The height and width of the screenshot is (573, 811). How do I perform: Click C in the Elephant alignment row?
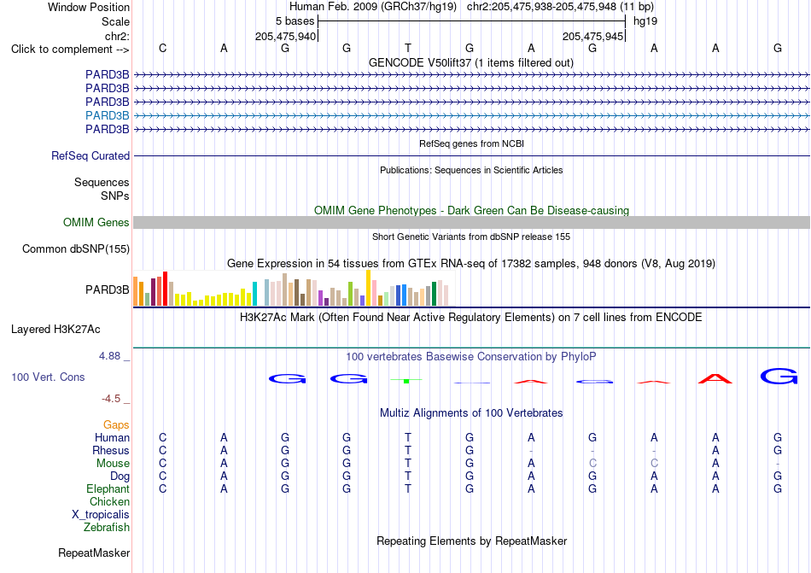(x=162, y=488)
